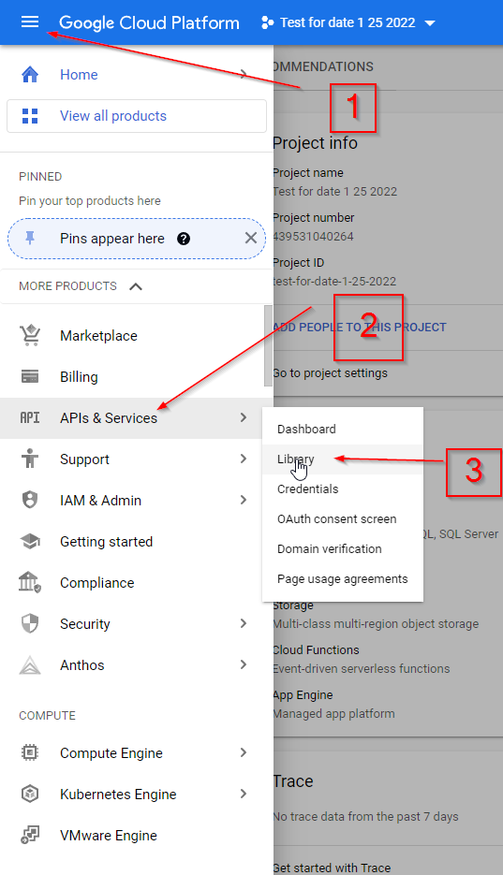Open the hamburger navigation menu

pos(30,22)
